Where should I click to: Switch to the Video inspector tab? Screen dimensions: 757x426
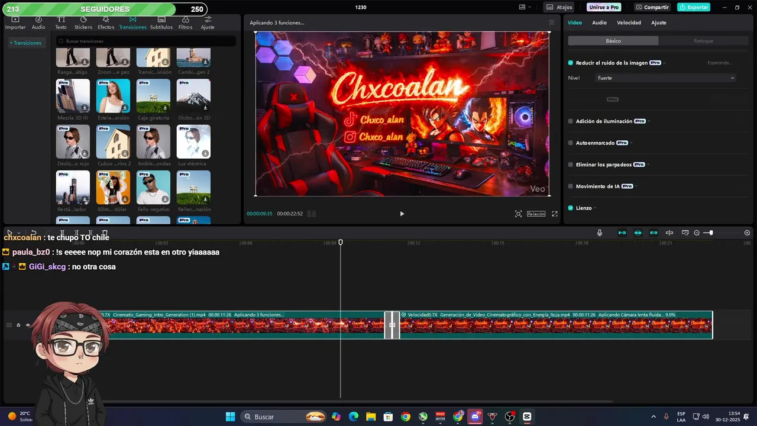coord(575,22)
